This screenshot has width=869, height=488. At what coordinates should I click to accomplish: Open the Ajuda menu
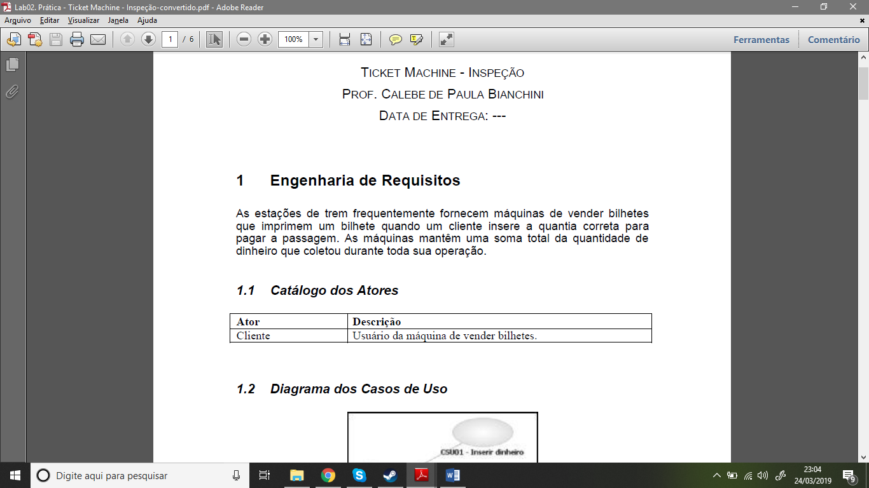click(147, 20)
